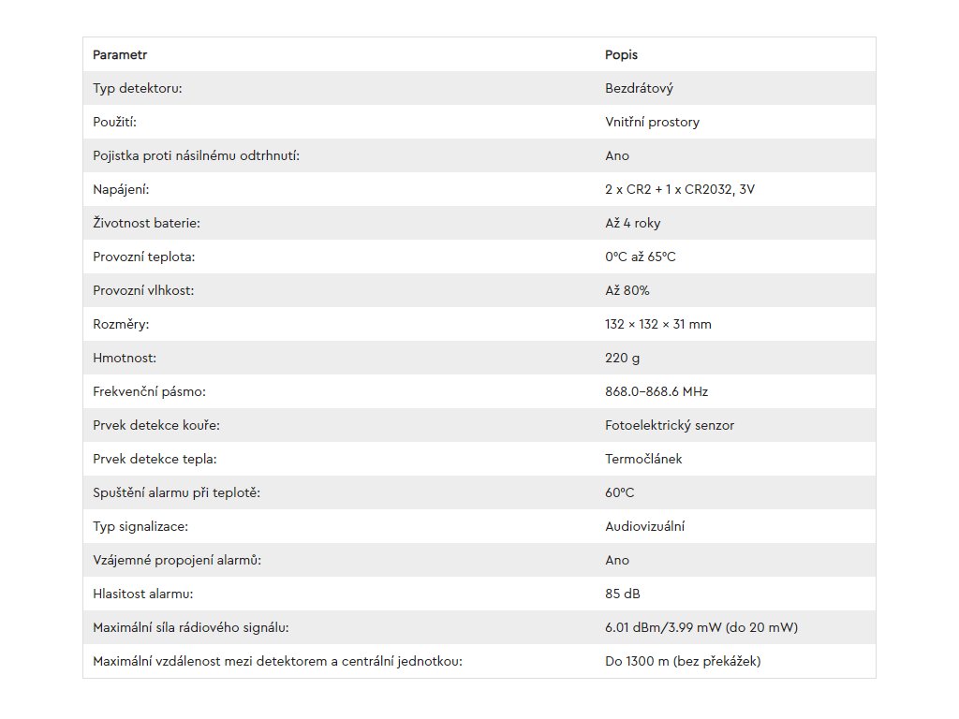Image resolution: width=959 pixels, height=719 pixels.
Task: Click the "2 x CR2 + 1 x CR2032, 3V" value
Action: coord(680,189)
